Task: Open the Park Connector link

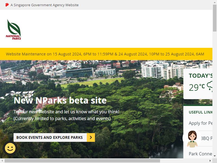Action: pyautogui.click(x=200, y=154)
